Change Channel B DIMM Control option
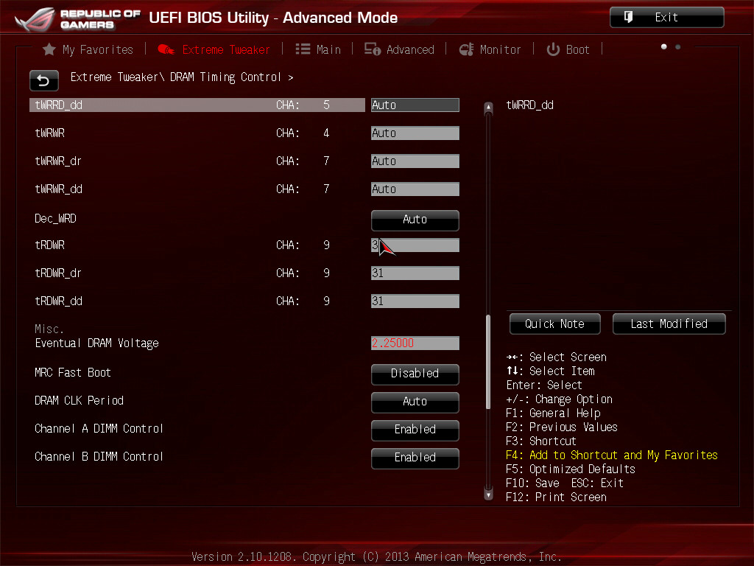Screen dimensions: 754x566 click(x=415, y=458)
